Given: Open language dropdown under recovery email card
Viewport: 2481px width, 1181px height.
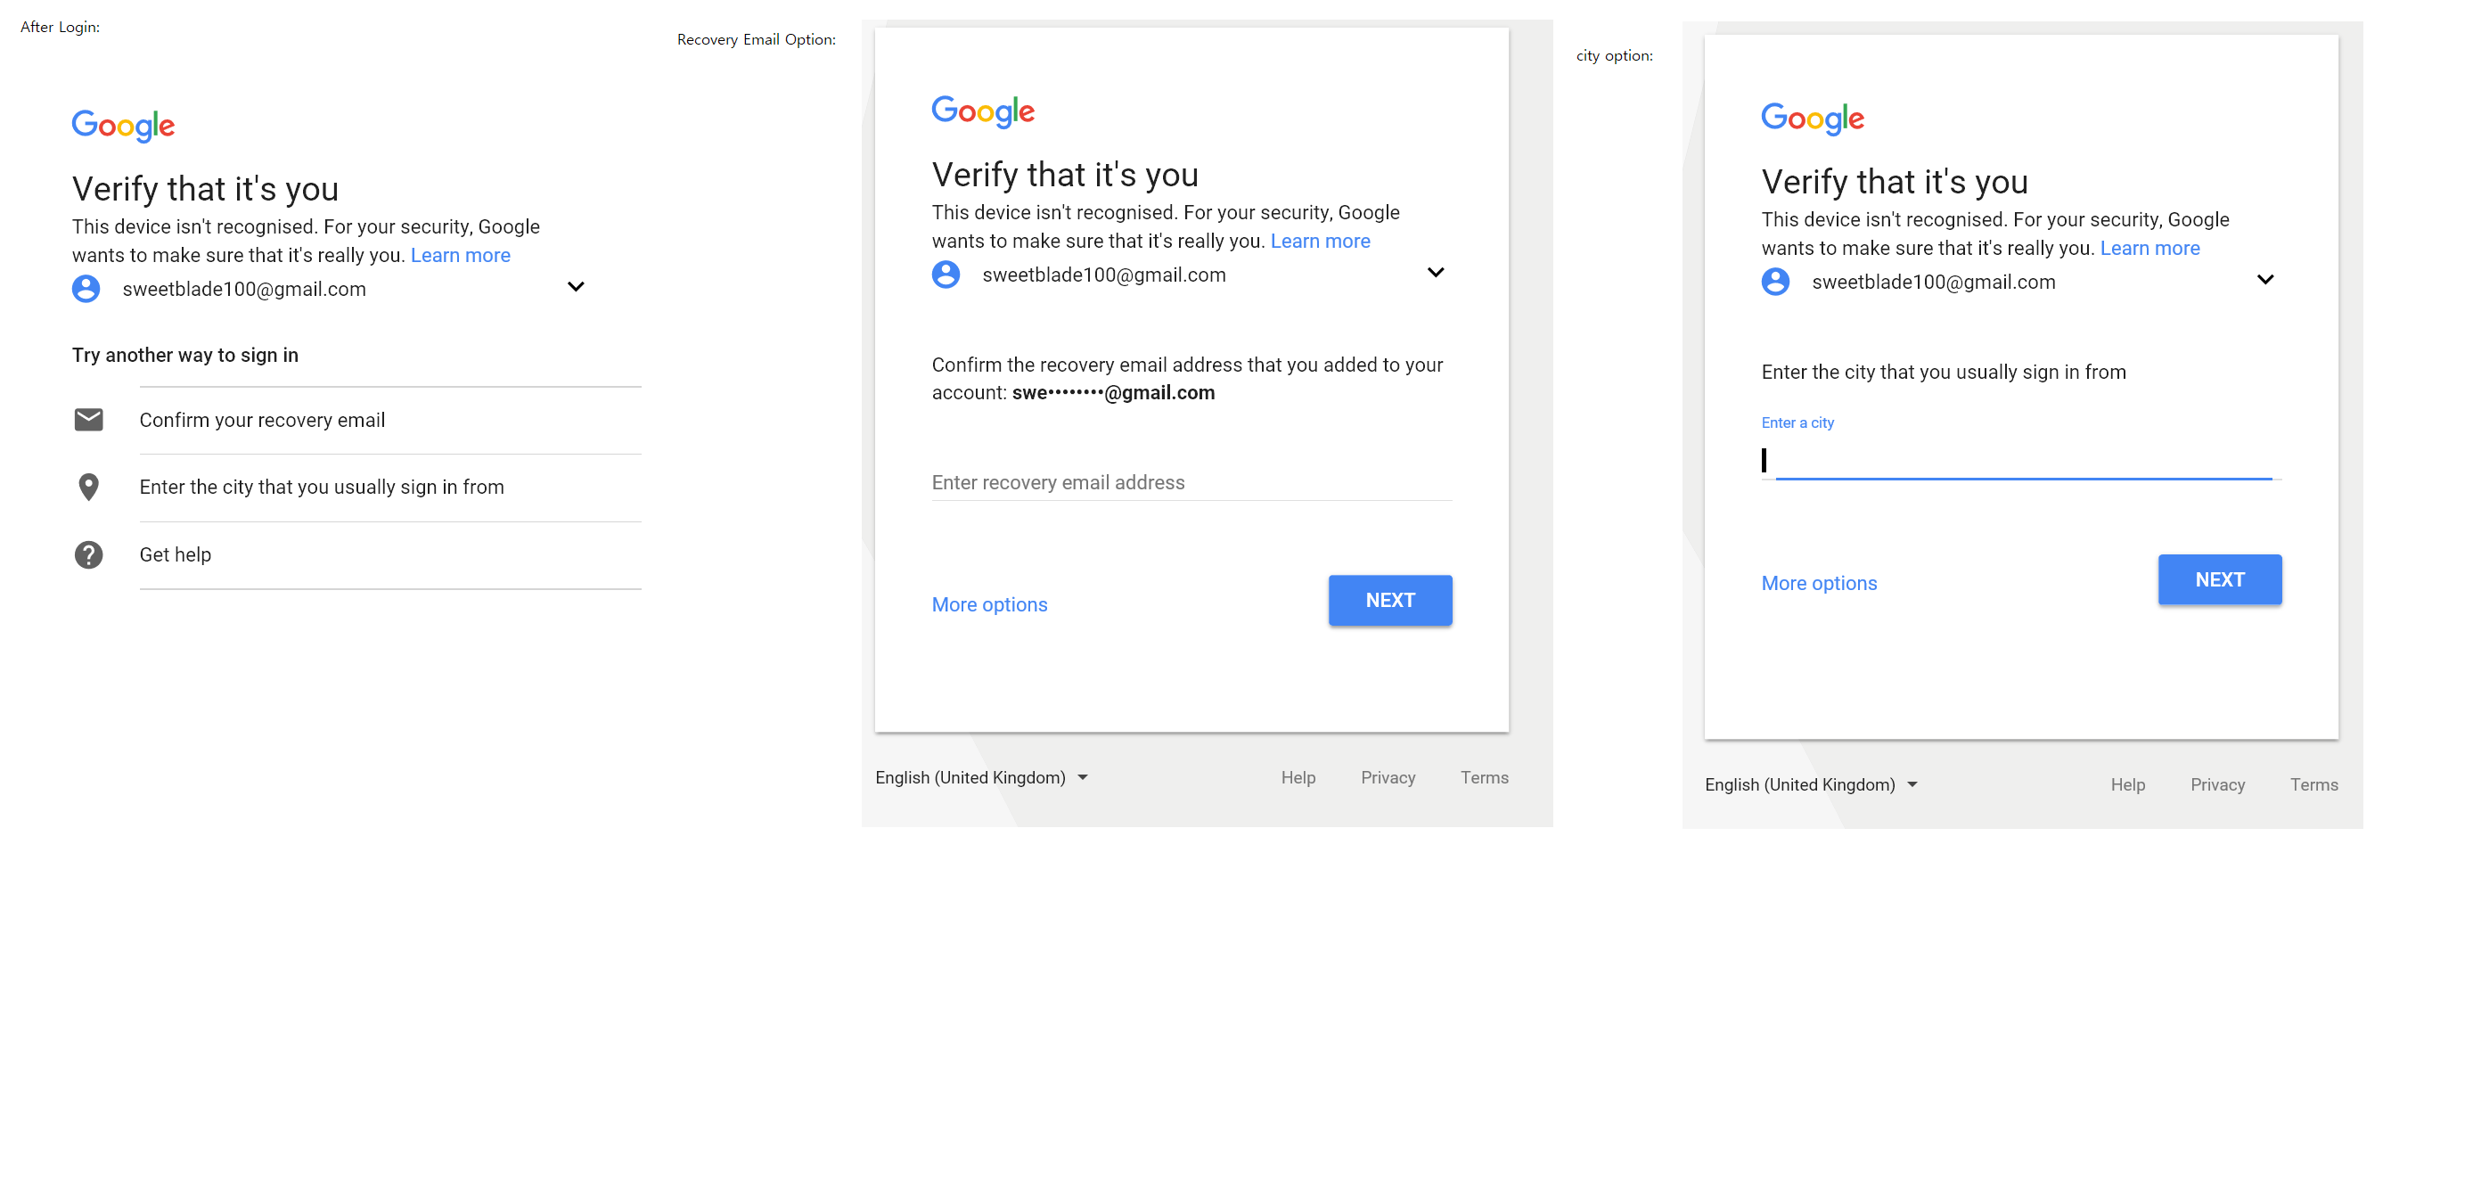Looking at the screenshot, I should pyautogui.click(x=981, y=777).
